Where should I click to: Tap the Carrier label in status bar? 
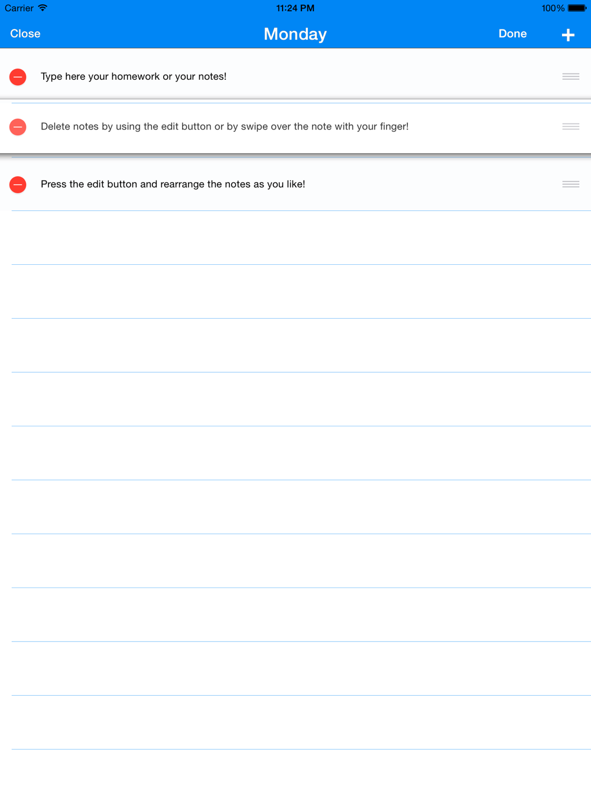click(x=19, y=8)
